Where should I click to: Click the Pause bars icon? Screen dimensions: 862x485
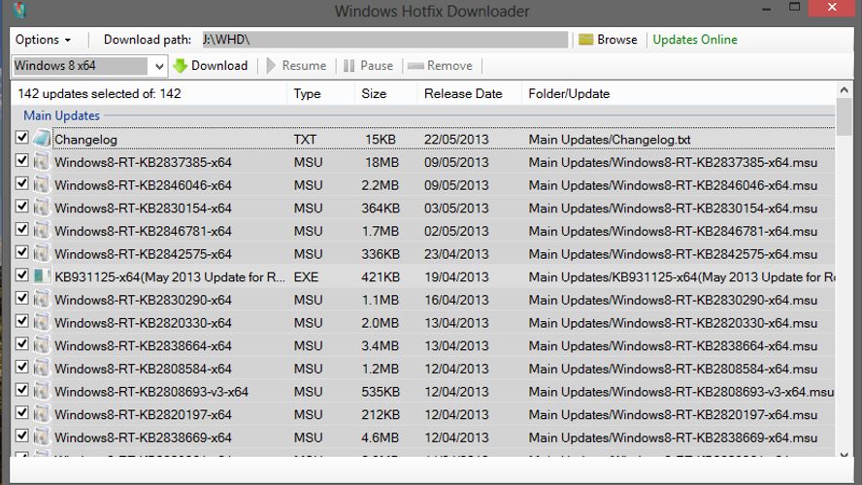349,66
